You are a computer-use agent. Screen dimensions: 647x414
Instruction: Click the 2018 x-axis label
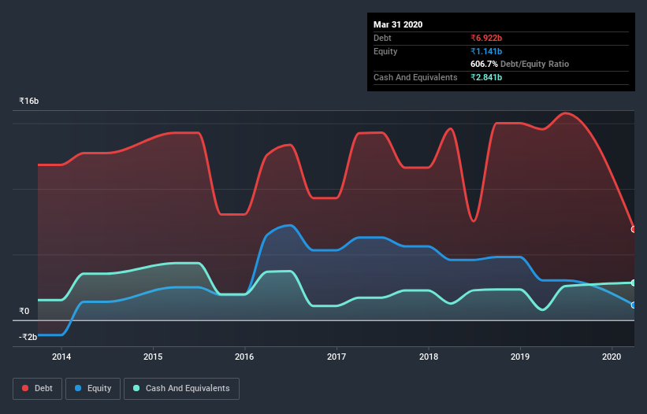(x=429, y=357)
